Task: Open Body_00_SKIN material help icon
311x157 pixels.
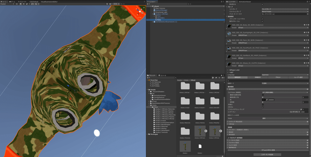Action: [x=305, y=25]
